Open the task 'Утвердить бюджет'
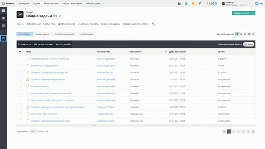 click(40, 87)
